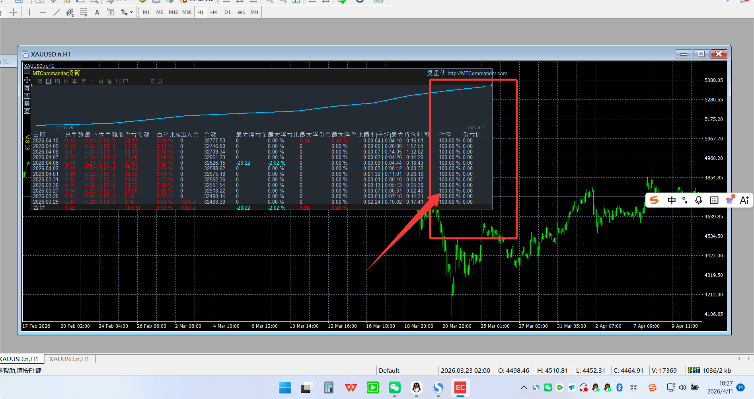The width and height of the screenshot is (754, 399).
Task: Select the horizontal line drawing tool
Action: 43,12
